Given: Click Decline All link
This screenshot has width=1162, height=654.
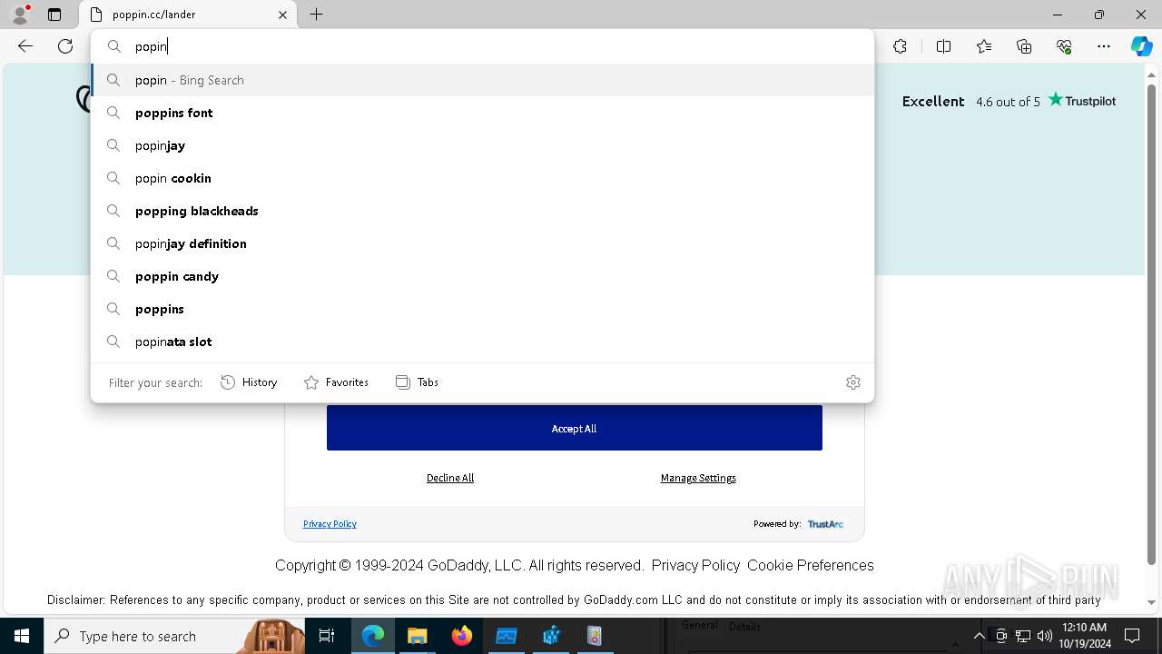Looking at the screenshot, I should (450, 478).
